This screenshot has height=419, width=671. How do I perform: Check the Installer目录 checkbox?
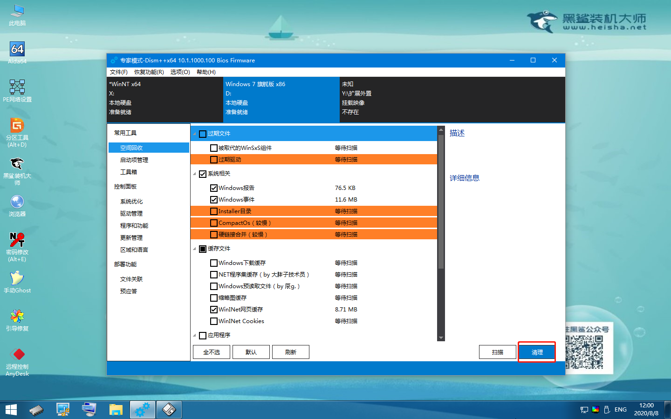click(x=214, y=211)
